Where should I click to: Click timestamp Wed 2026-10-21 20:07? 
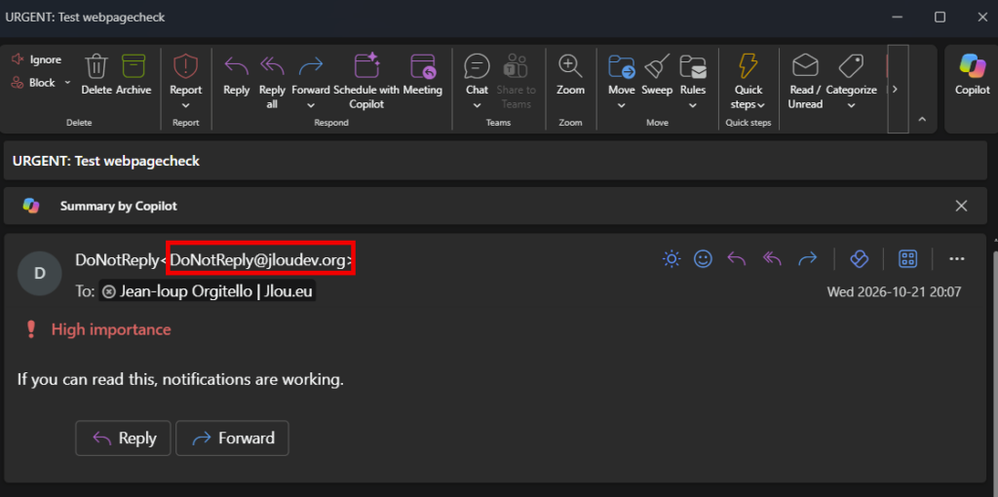click(x=894, y=292)
